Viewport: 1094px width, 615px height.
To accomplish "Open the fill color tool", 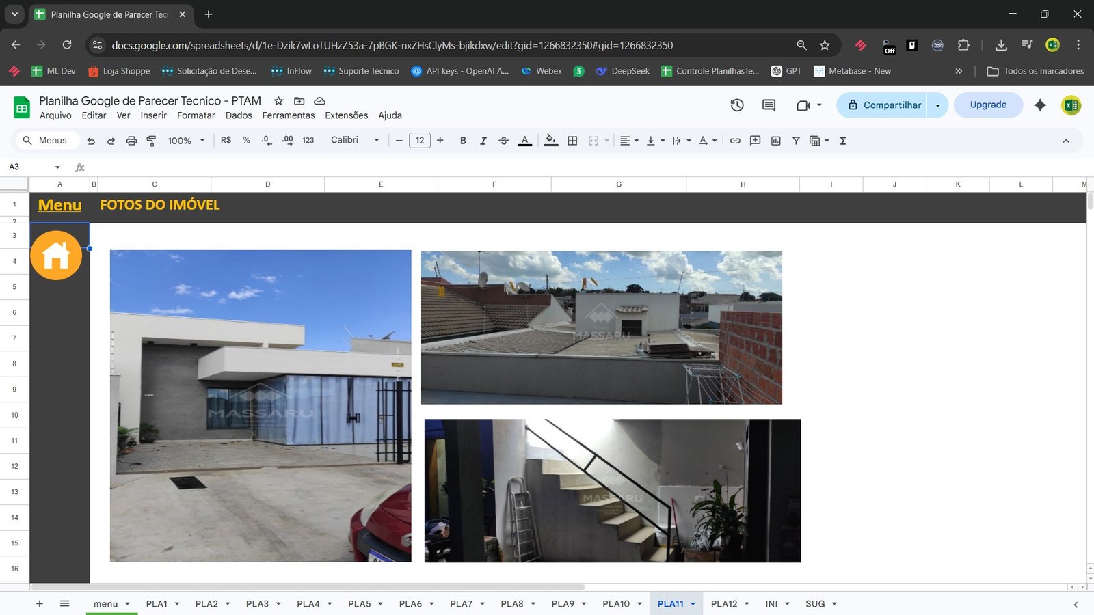I will click(x=551, y=141).
